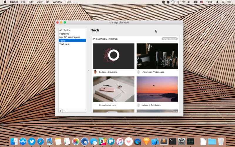Open Xcode from the dock
235x147 pixels.
click(155, 141)
